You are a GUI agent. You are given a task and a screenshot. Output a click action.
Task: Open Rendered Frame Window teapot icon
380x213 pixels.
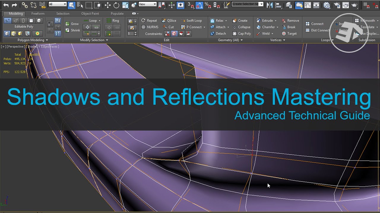(345, 5)
